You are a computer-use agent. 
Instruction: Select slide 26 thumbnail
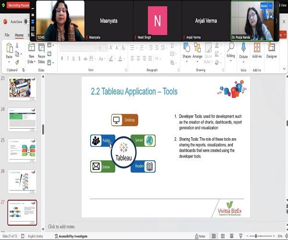click(x=22, y=181)
